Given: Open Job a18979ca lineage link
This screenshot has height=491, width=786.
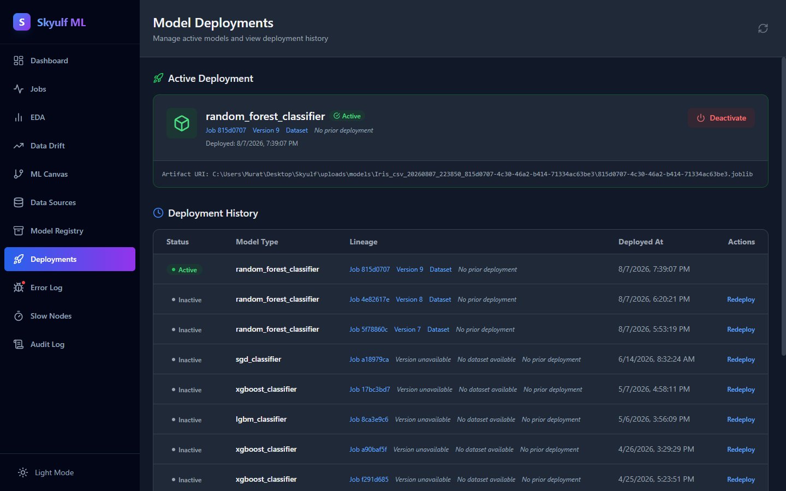Looking at the screenshot, I should click(x=369, y=360).
